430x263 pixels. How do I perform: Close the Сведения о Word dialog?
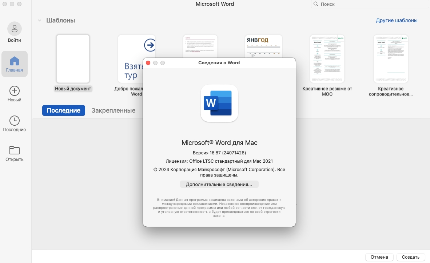pyautogui.click(x=148, y=63)
